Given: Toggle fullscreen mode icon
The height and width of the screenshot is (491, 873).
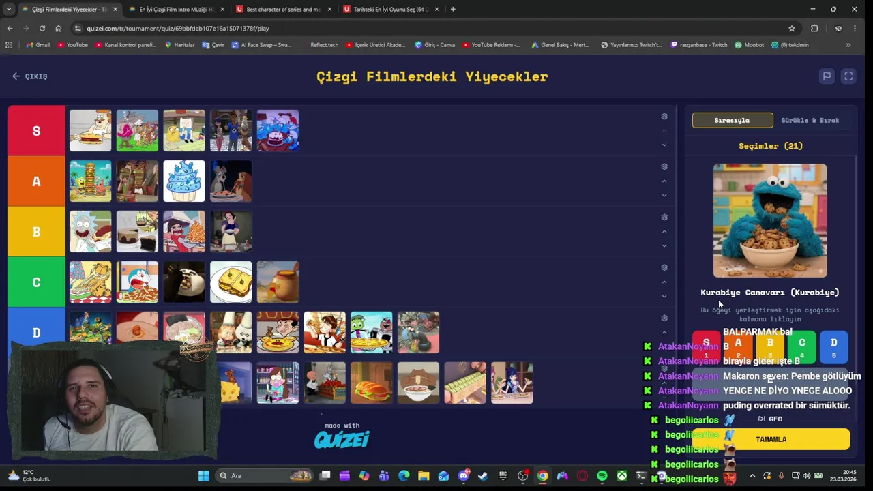Looking at the screenshot, I should tap(848, 76).
